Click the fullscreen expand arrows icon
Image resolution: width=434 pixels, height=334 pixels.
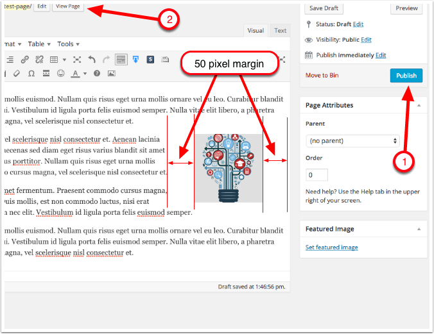pyautogui.click(x=77, y=60)
